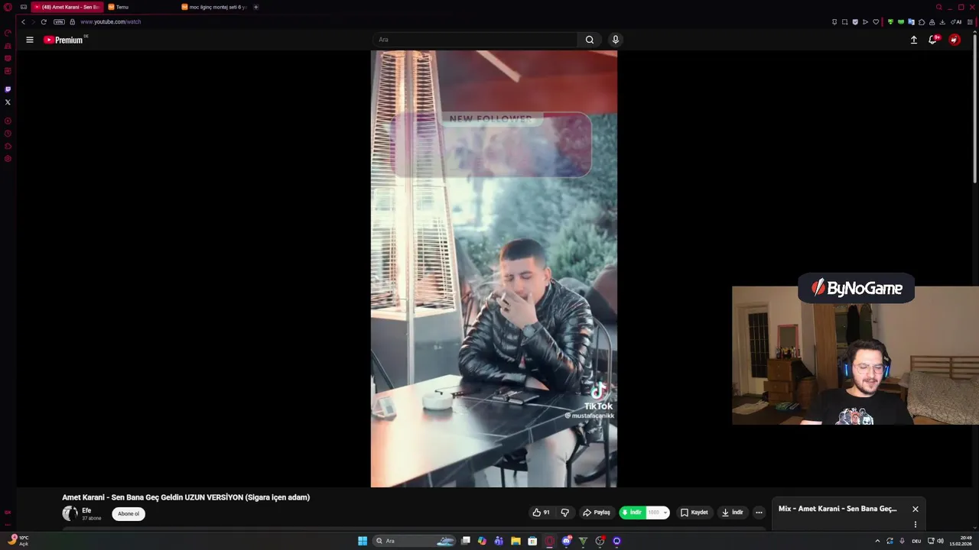Open the player play-arrow icon in toolbar
979x550 pixels.
coord(865,22)
